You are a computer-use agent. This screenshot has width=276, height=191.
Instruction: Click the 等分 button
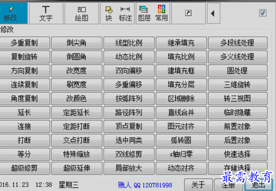[x=24, y=154]
